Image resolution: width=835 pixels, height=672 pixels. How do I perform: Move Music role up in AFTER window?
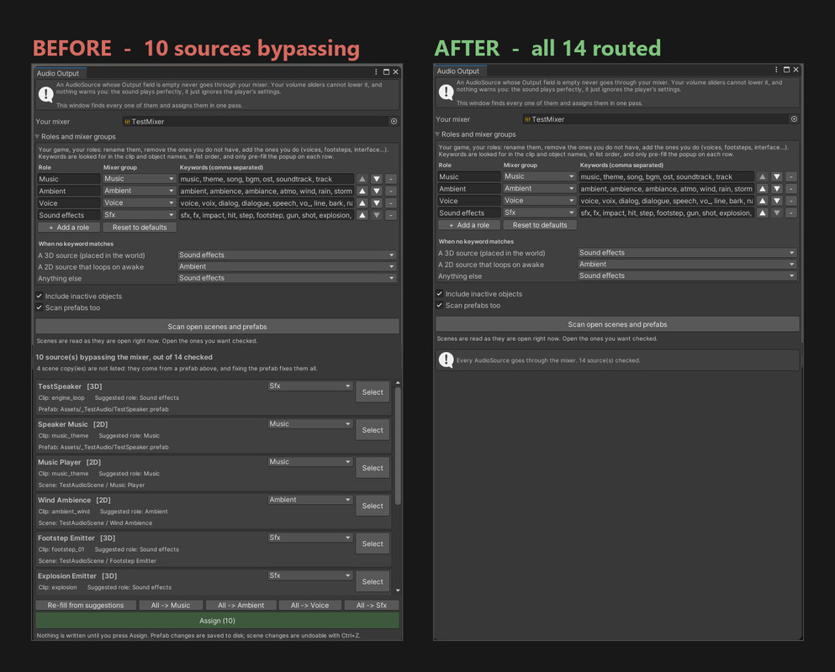pyautogui.click(x=763, y=176)
